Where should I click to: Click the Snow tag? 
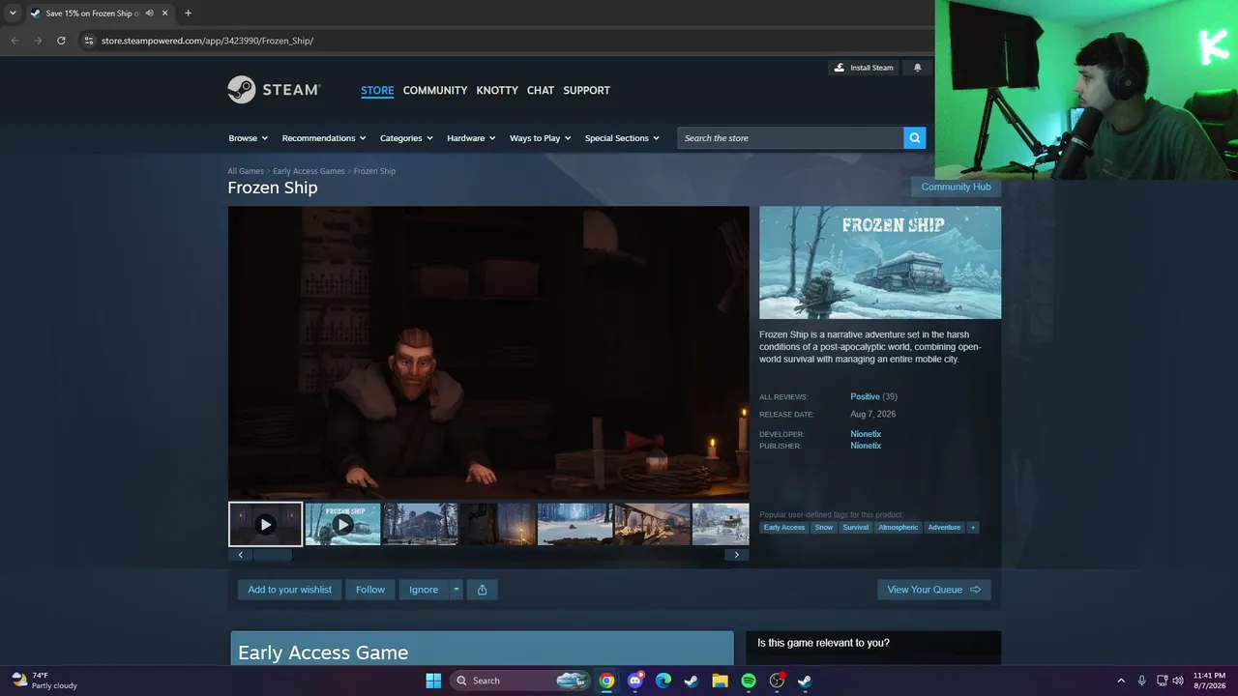pyautogui.click(x=824, y=528)
